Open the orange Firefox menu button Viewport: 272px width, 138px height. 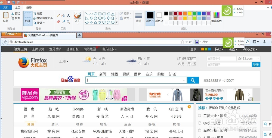pos(12,34)
